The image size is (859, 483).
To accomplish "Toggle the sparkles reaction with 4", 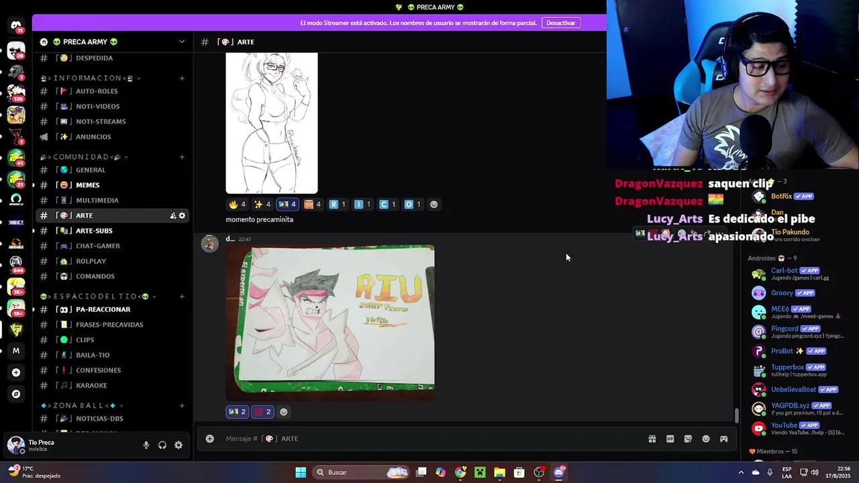I will pyautogui.click(x=262, y=205).
